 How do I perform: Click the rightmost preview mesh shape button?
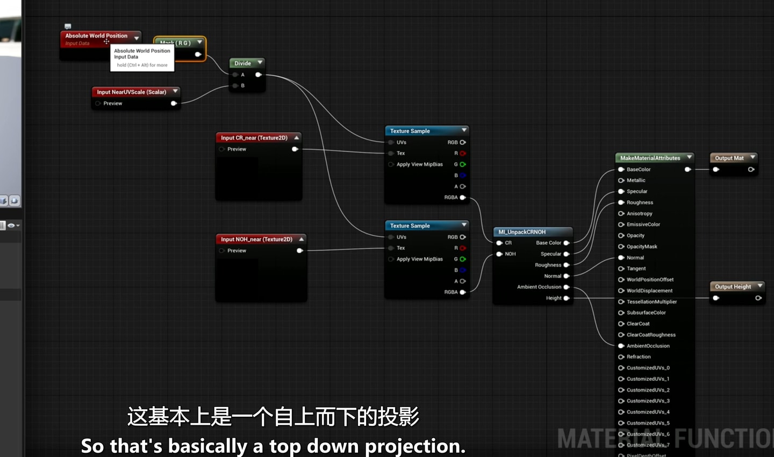pyautogui.click(x=15, y=200)
